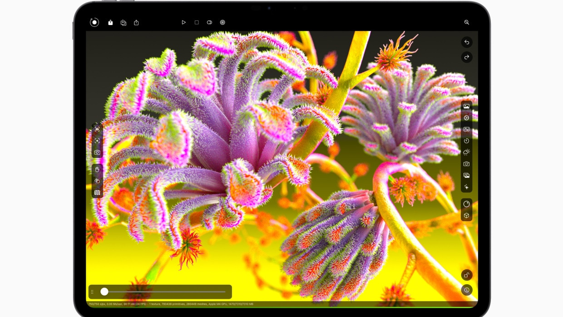Open the sunlight environment settings panel
This screenshot has width=563, height=317.
coord(467,152)
